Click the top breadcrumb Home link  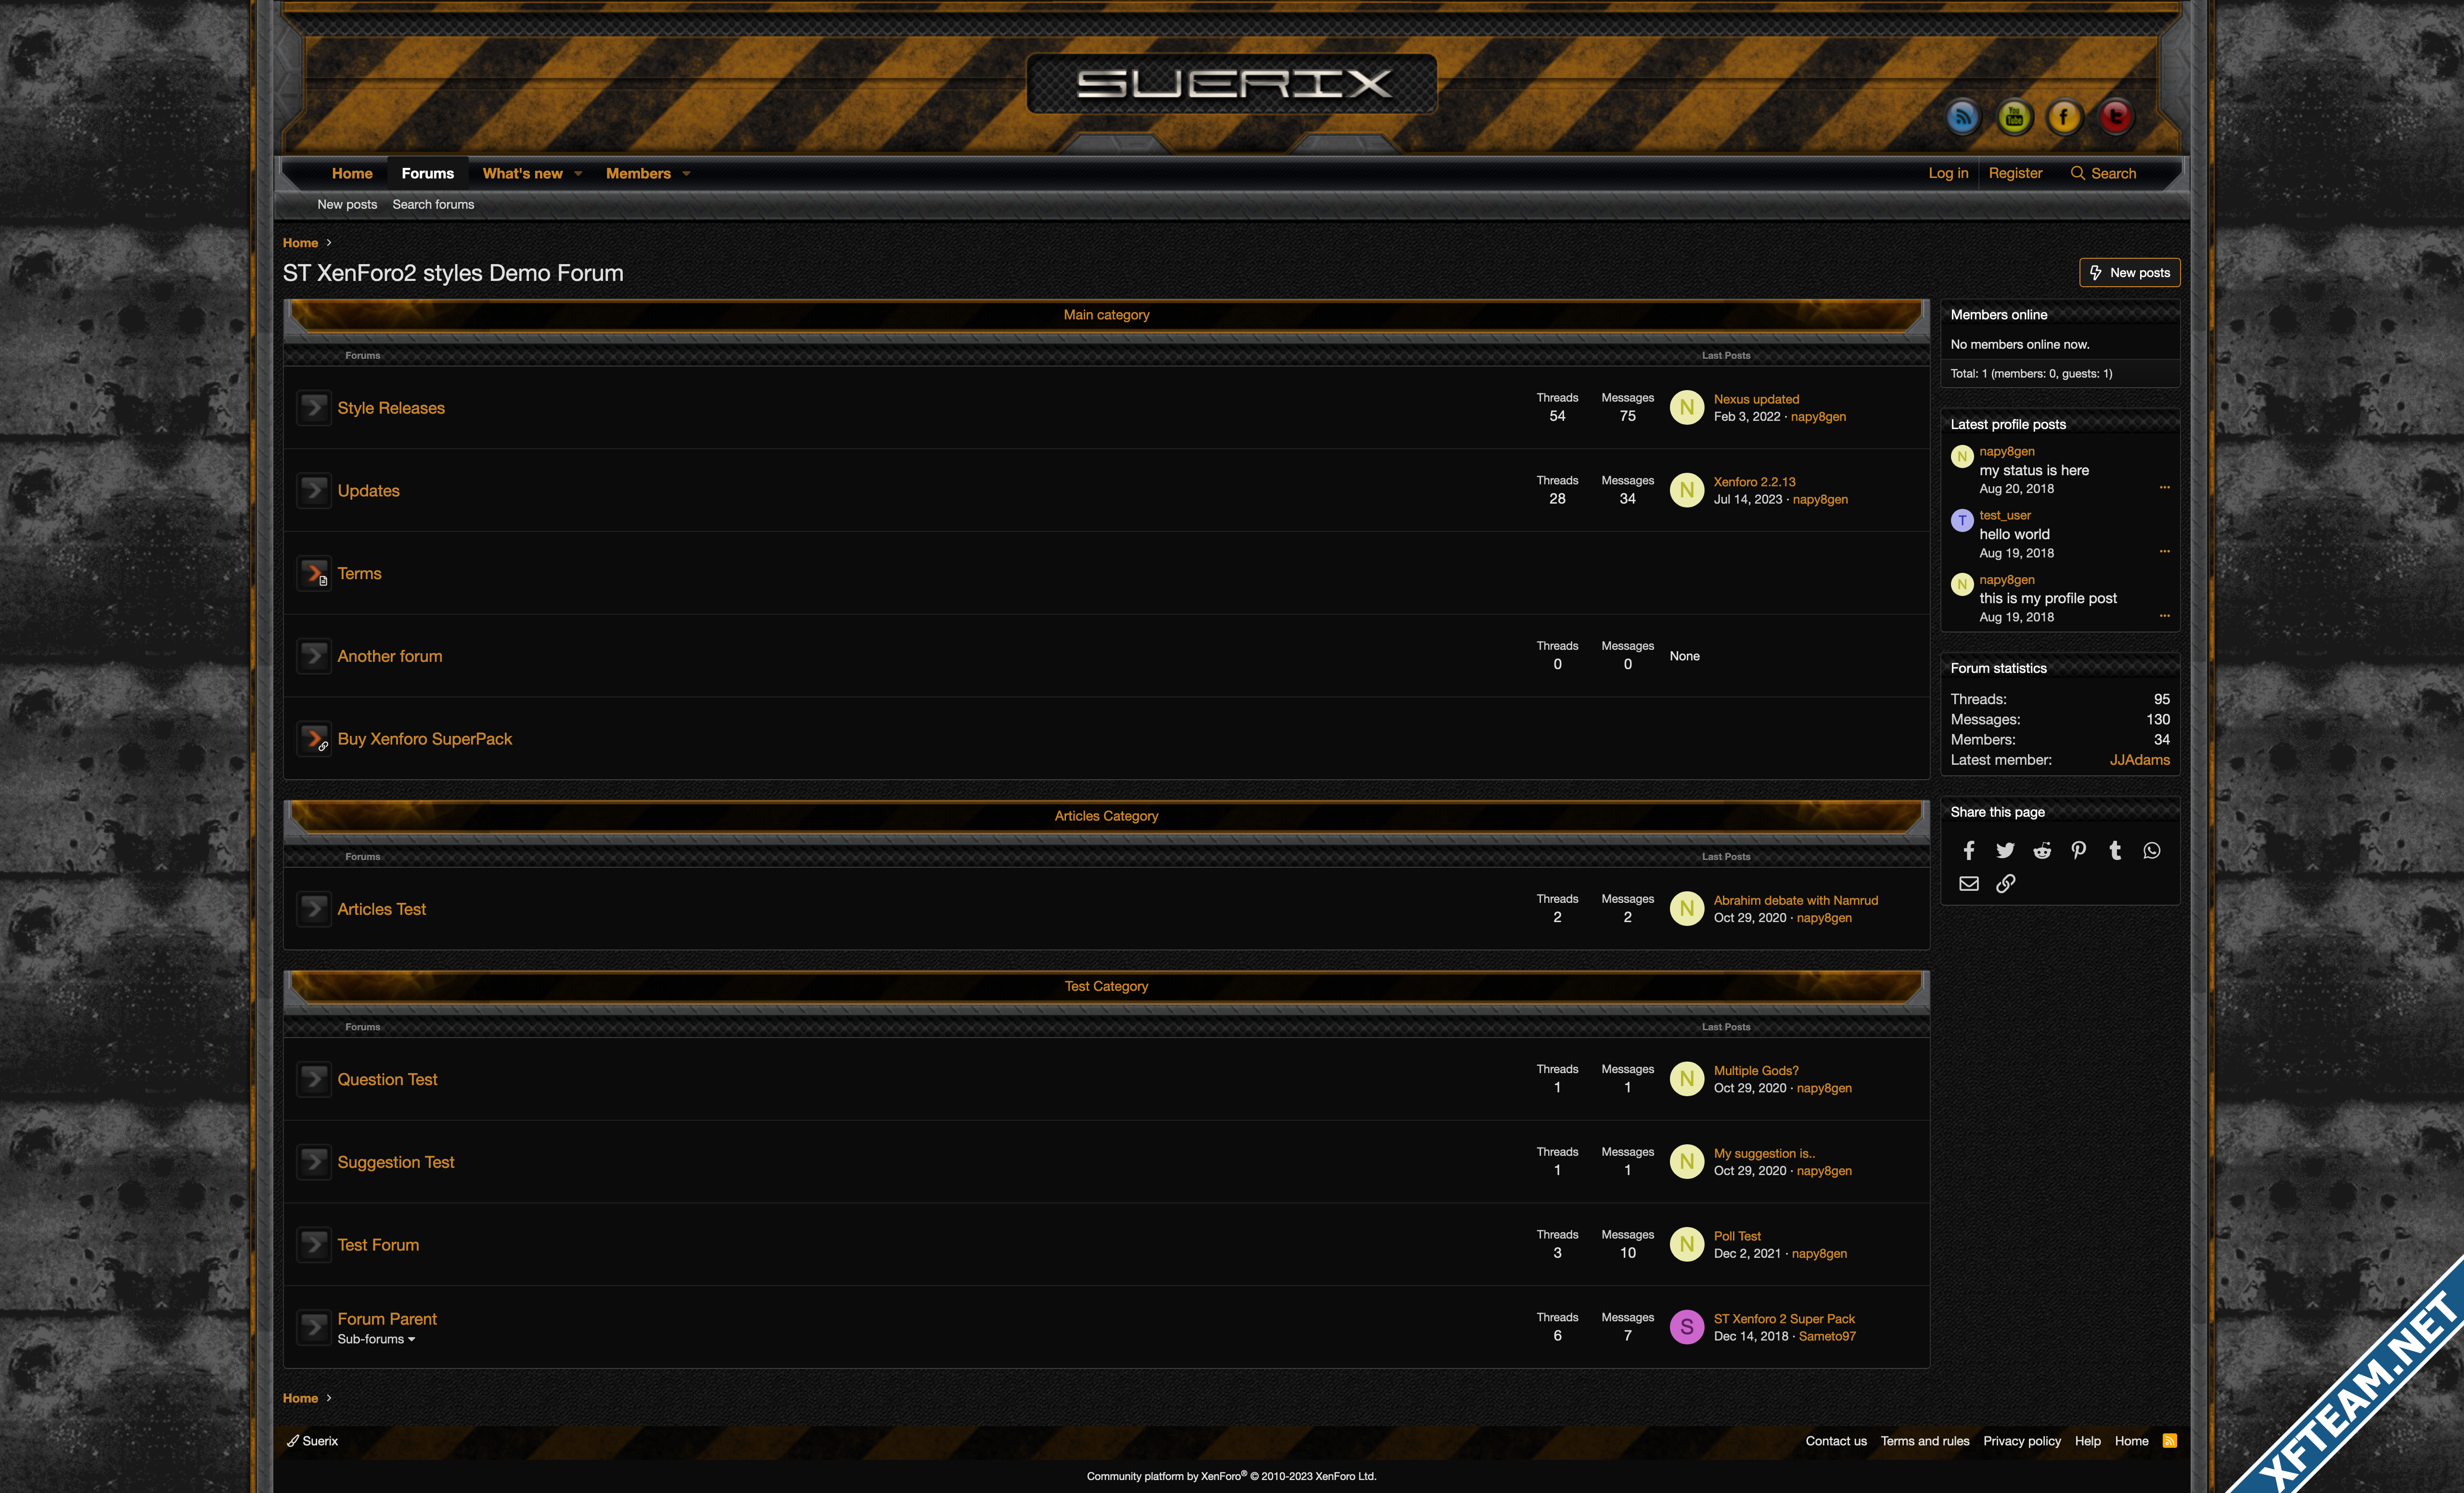coord(300,243)
